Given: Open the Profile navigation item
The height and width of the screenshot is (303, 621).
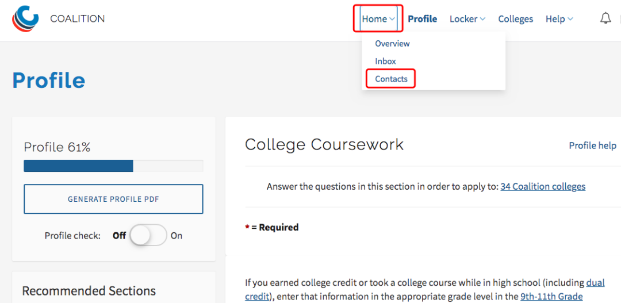Looking at the screenshot, I should (423, 18).
